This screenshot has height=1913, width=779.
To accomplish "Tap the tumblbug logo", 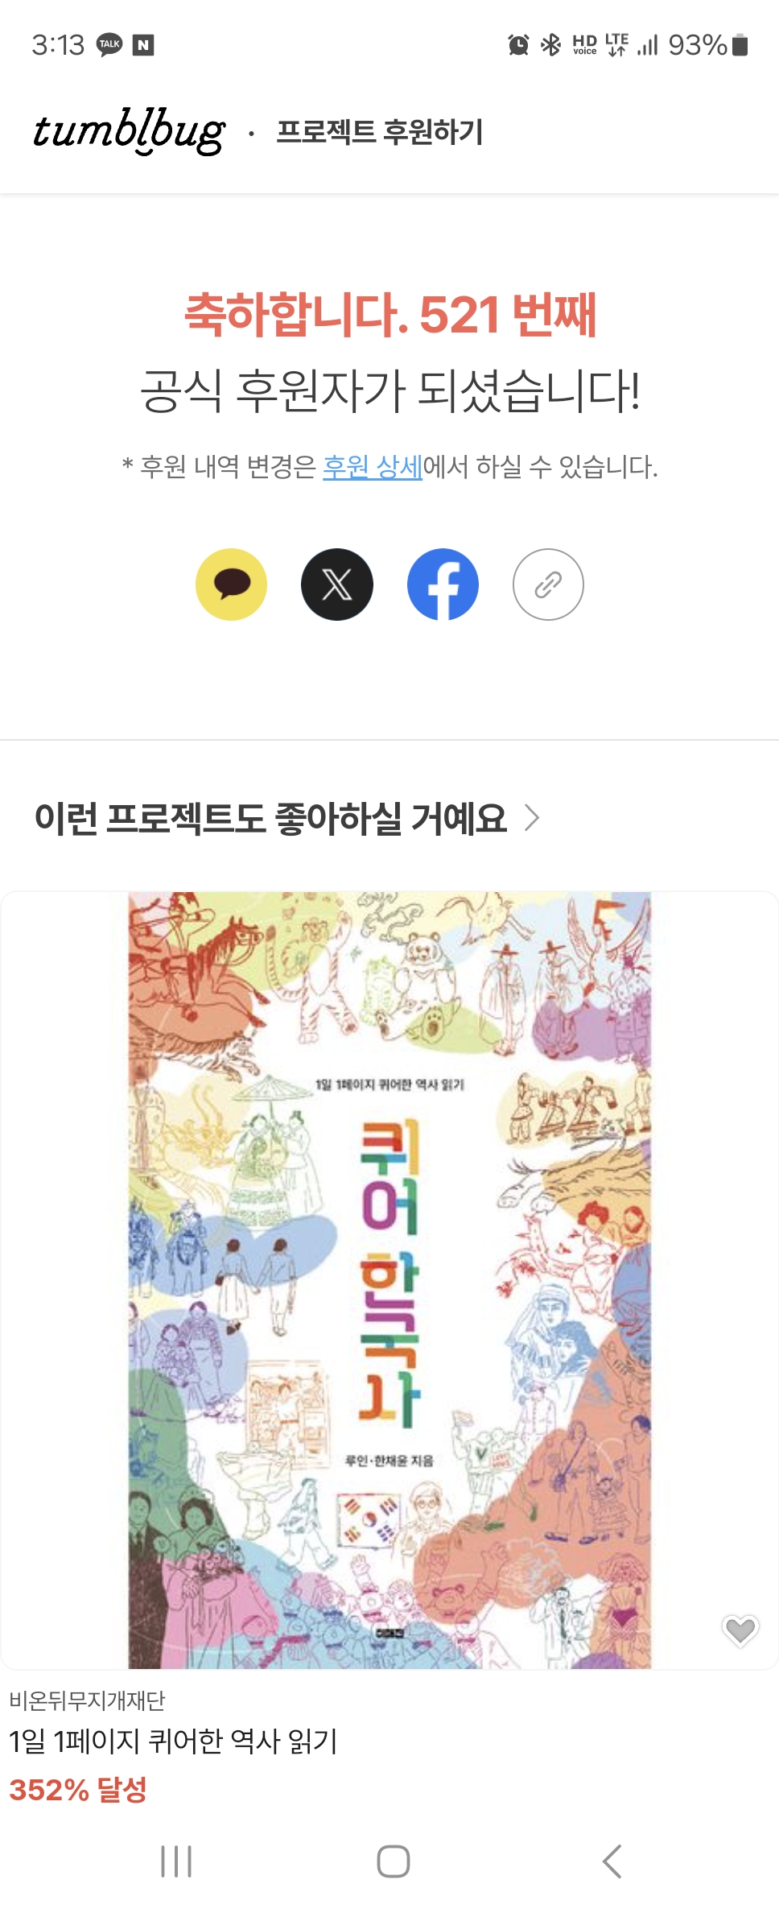I will point(129,130).
